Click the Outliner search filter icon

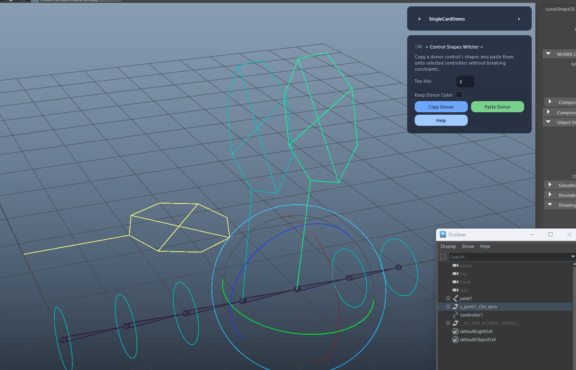tap(443, 257)
